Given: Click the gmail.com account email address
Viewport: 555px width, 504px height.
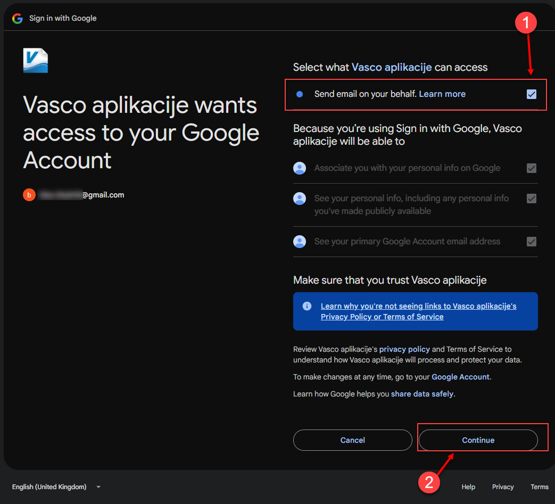Looking at the screenshot, I should pyautogui.click(x=81, y=195).
